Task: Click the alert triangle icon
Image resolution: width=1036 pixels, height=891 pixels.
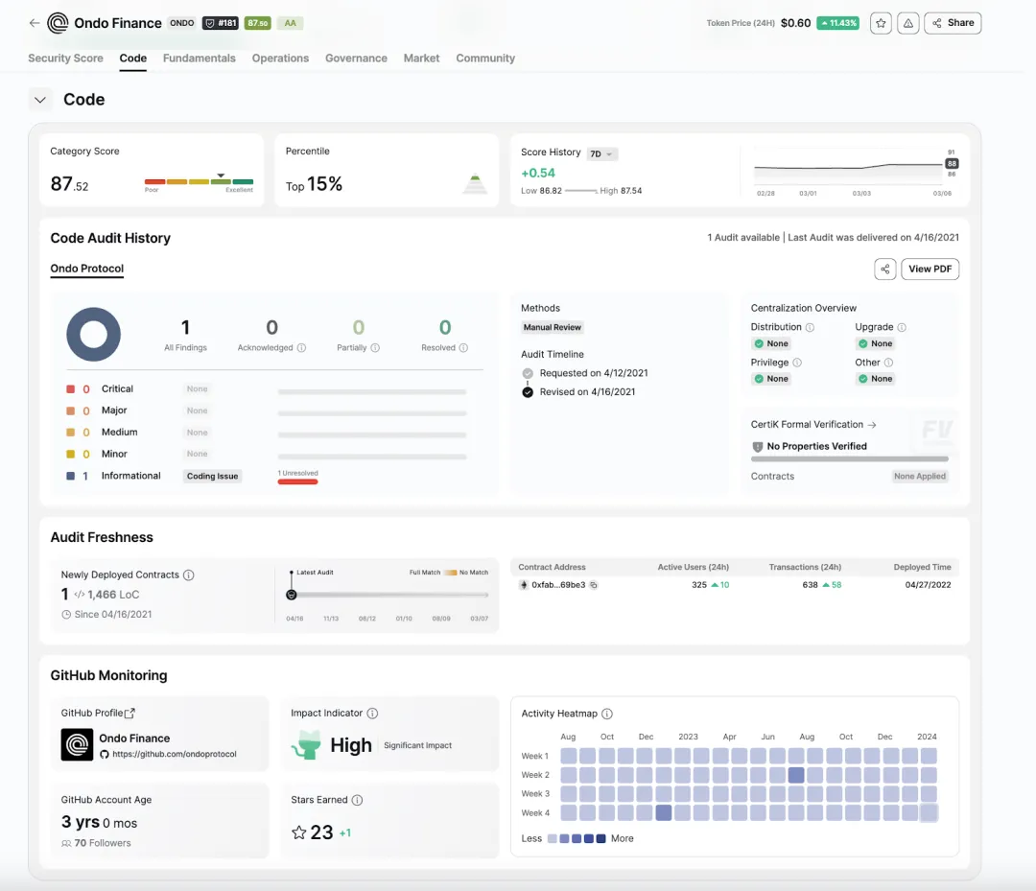Action: (907, 23)
